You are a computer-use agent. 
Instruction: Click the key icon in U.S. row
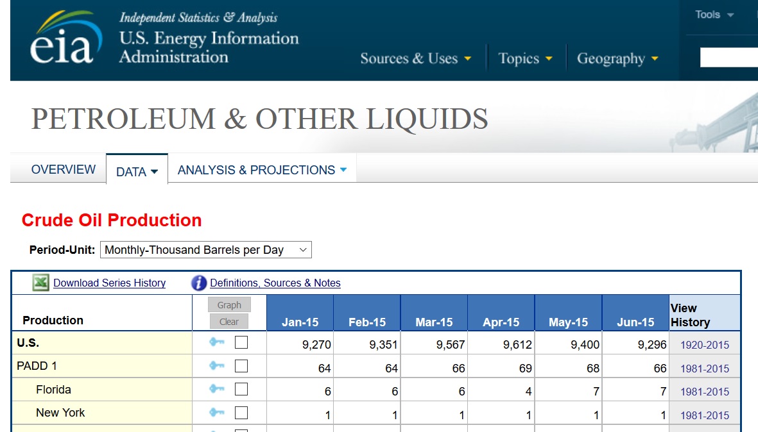pos(217,343)
